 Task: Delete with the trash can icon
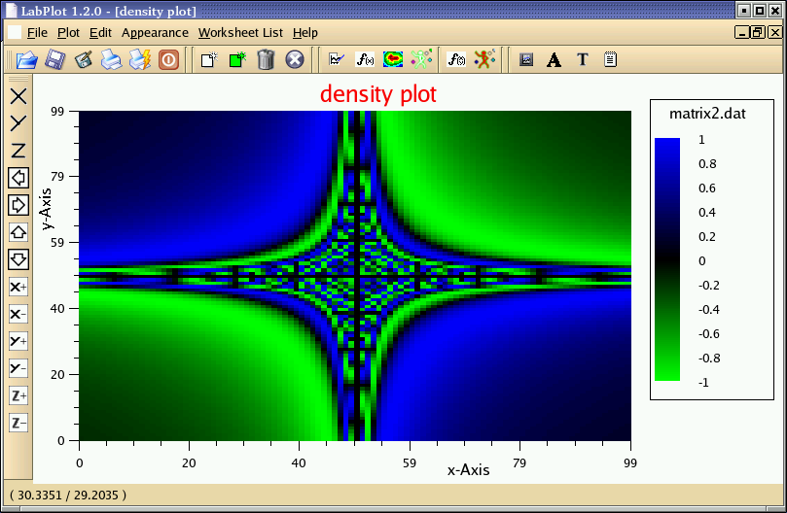[x=266, y=59]
